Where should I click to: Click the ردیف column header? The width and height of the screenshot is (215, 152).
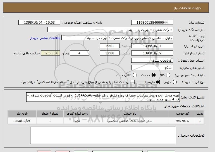coord(200,114)
